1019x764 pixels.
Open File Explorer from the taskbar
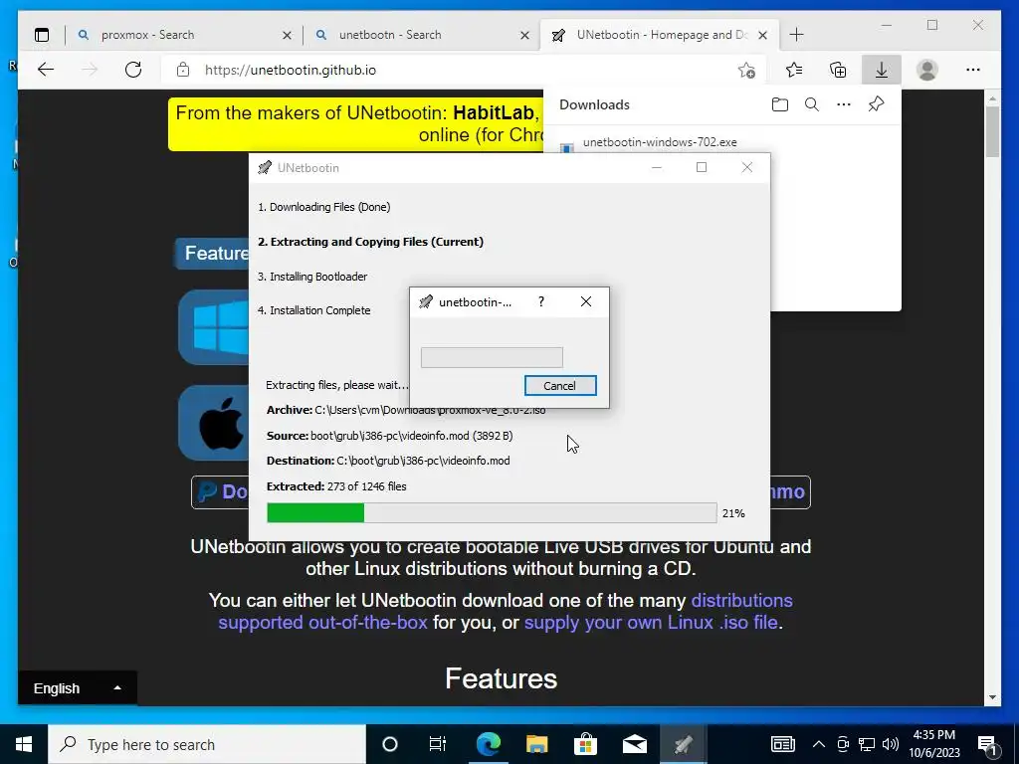click(536, 744)
